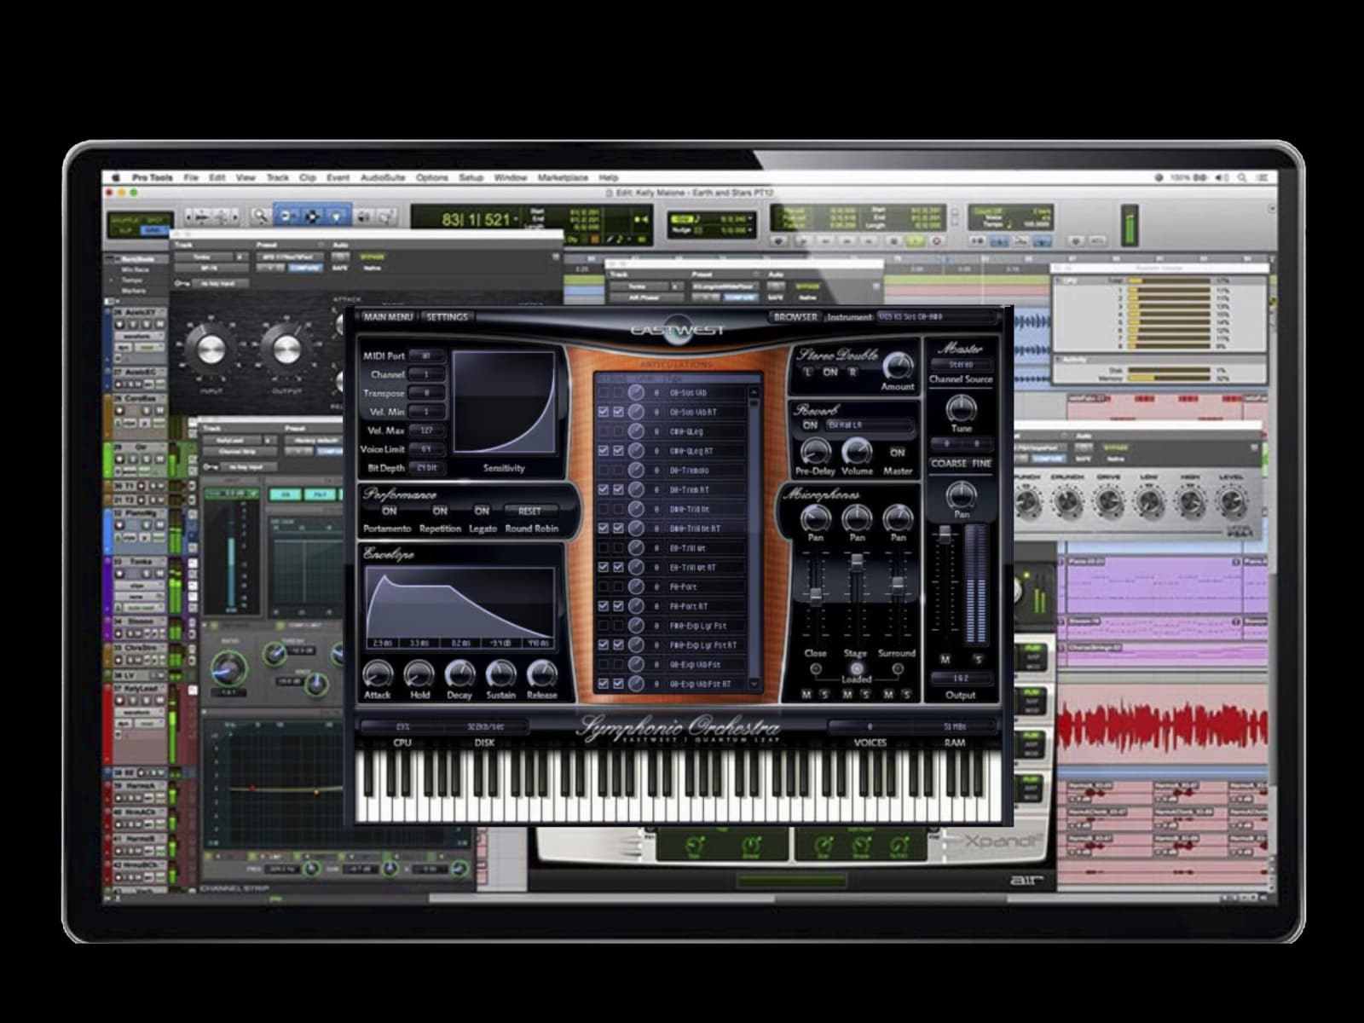
Task: Open the Setup menu
Action: tap(471, 177)
